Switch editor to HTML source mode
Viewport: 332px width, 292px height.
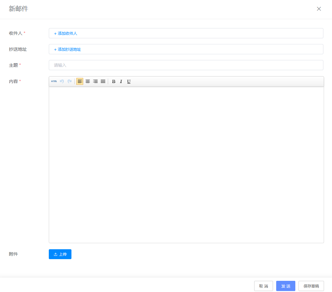tap(54, 81)
